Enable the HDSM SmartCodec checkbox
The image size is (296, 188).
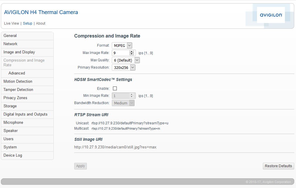tap(115, 89)
